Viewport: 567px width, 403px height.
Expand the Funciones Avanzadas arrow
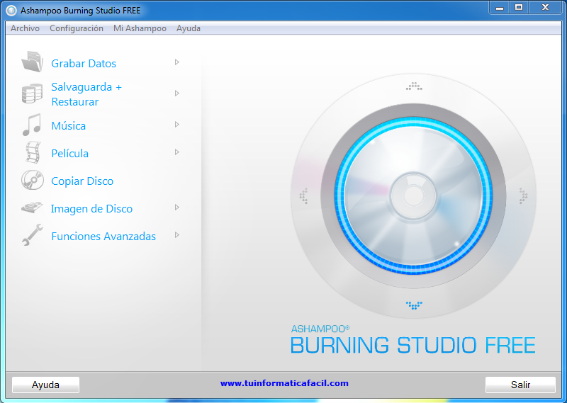[176, 235]
